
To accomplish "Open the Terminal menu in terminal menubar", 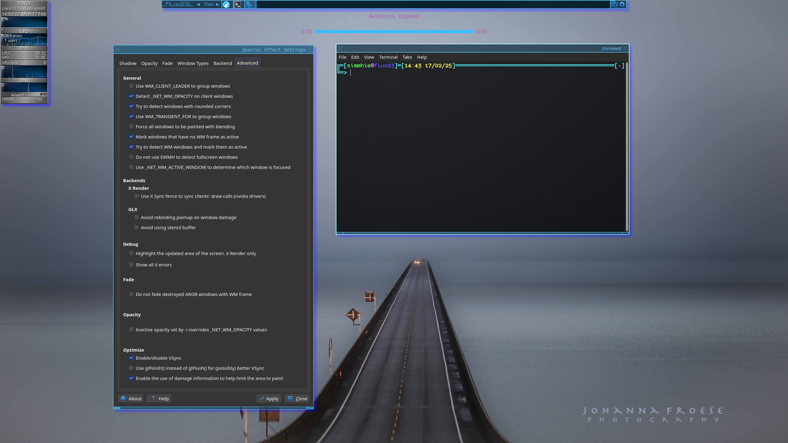I will click(388, 57).
